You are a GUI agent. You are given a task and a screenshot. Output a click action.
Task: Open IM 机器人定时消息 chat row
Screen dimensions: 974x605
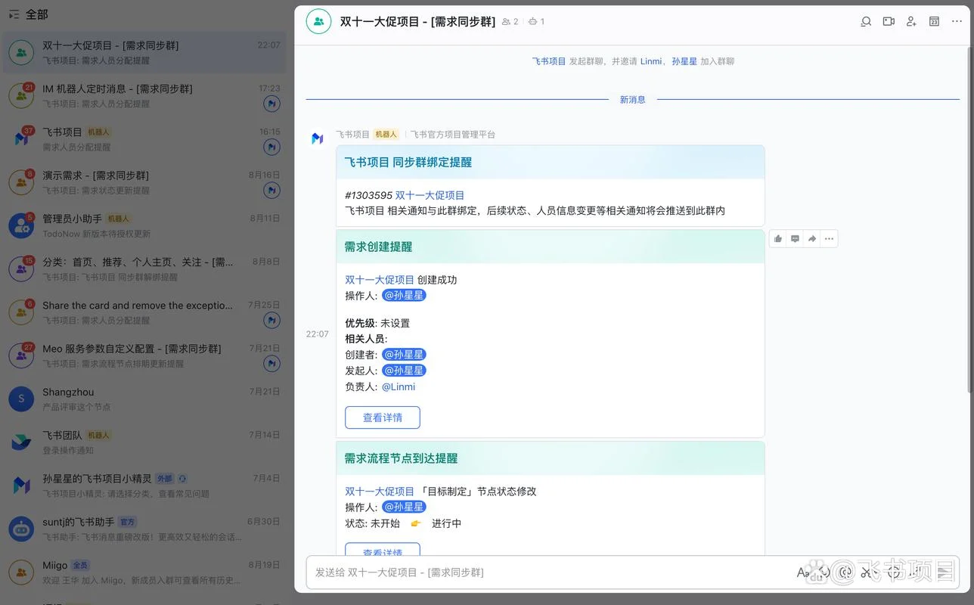coord(144,96)
